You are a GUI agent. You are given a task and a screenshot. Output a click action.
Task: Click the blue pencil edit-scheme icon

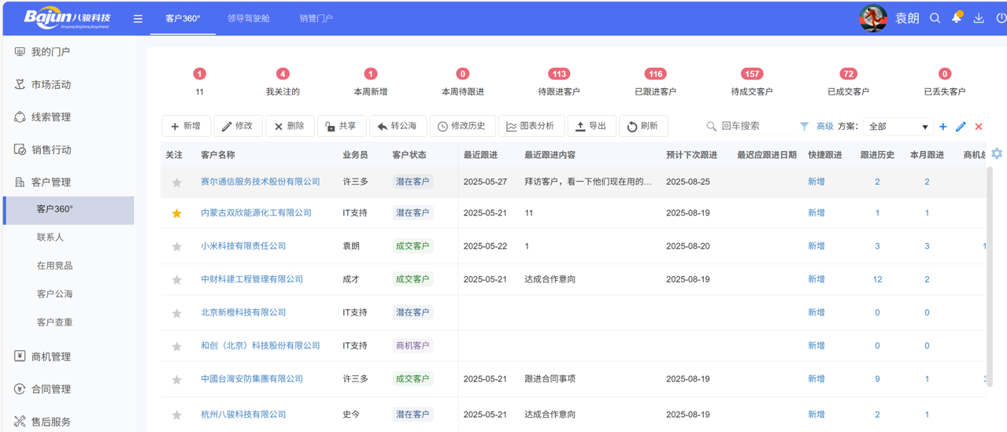[x=961, y=127]
